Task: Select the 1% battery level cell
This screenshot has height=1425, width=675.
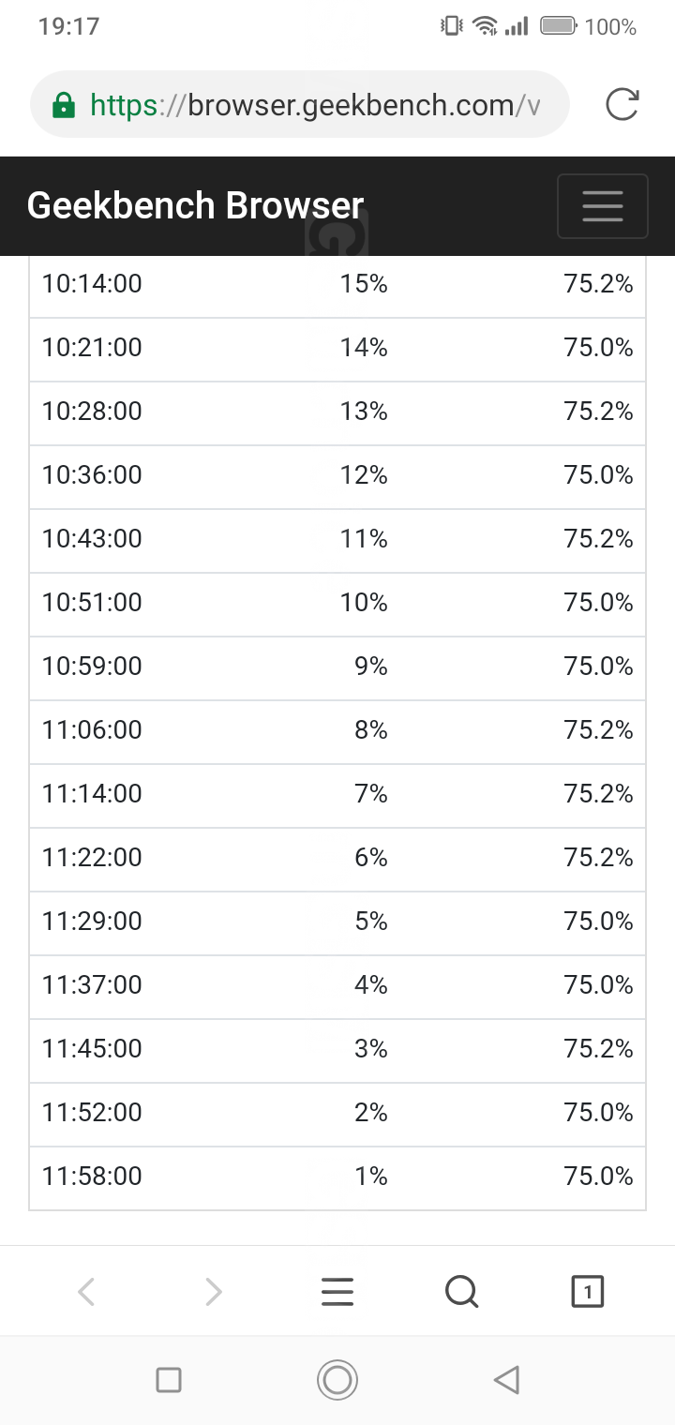Action: [371, 1177]
